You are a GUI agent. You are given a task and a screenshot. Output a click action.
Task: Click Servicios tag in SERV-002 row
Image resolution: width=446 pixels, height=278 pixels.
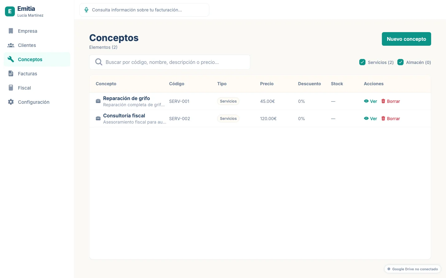(x=228, y=119)
